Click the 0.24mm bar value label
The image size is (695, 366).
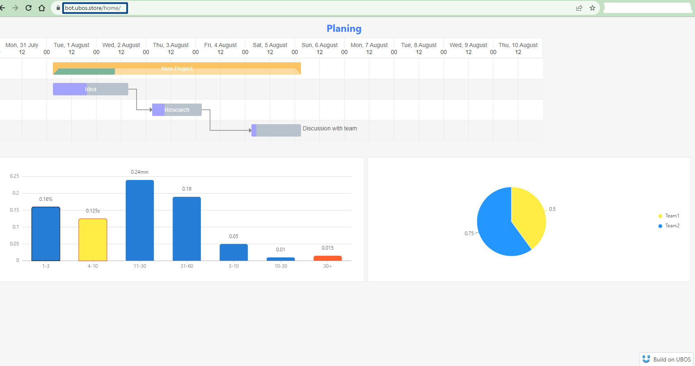click(140, 172)
